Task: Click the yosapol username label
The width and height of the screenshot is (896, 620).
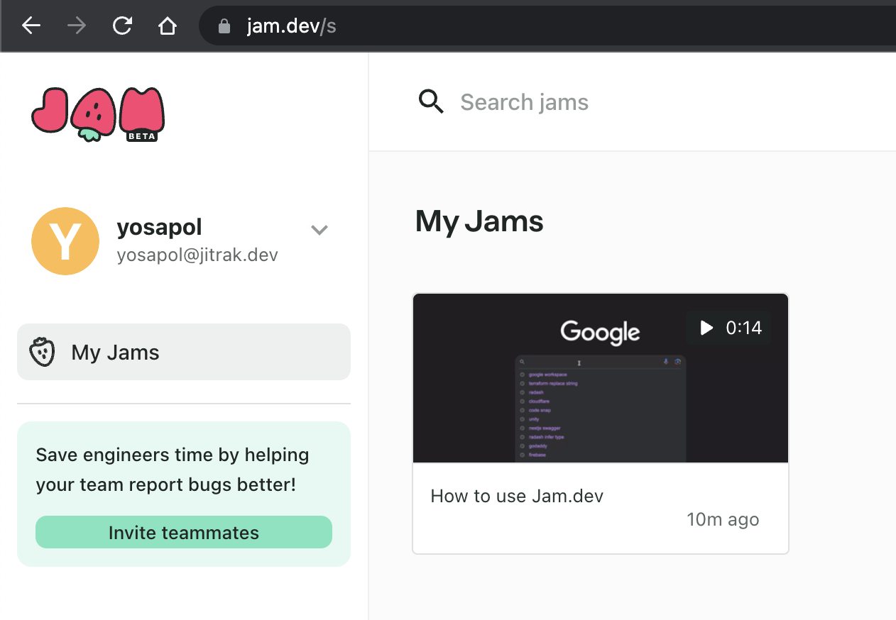Action: tap(159, 227)
